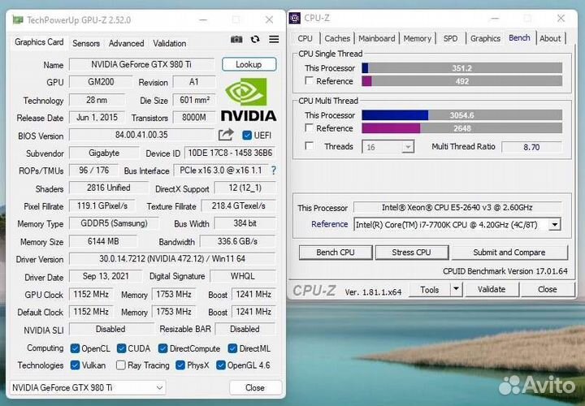
Task: Click the Digital Signature WHQL value
Action: click(x=243, y=276)
